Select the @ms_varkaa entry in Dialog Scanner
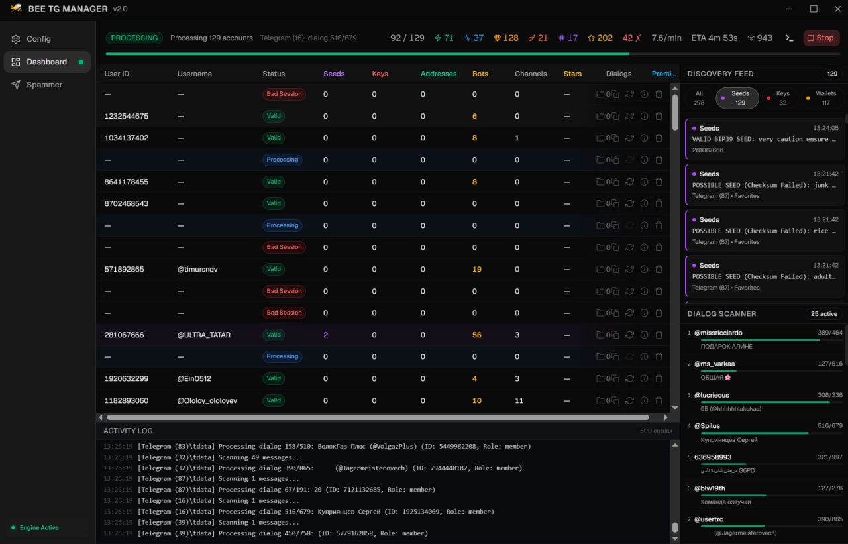Screen dimensions: 848x544 (x=765, y=370)
